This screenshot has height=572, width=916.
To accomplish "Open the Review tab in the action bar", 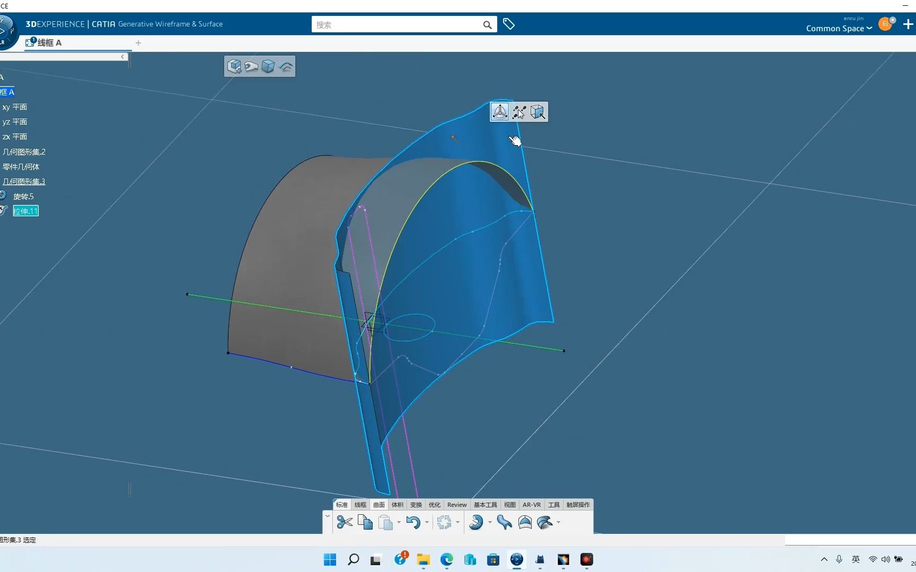I will pyautogui.click(x=456, y=505).
